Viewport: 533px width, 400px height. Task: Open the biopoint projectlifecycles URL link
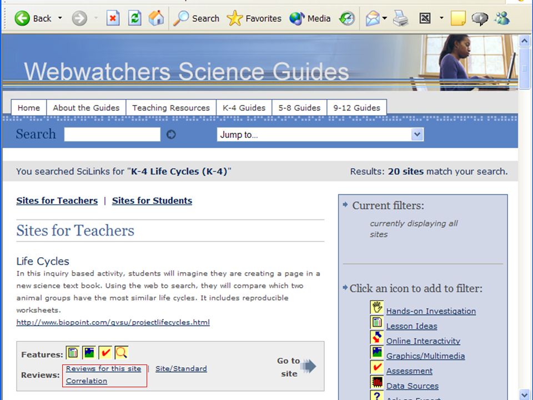pos(113,322)
